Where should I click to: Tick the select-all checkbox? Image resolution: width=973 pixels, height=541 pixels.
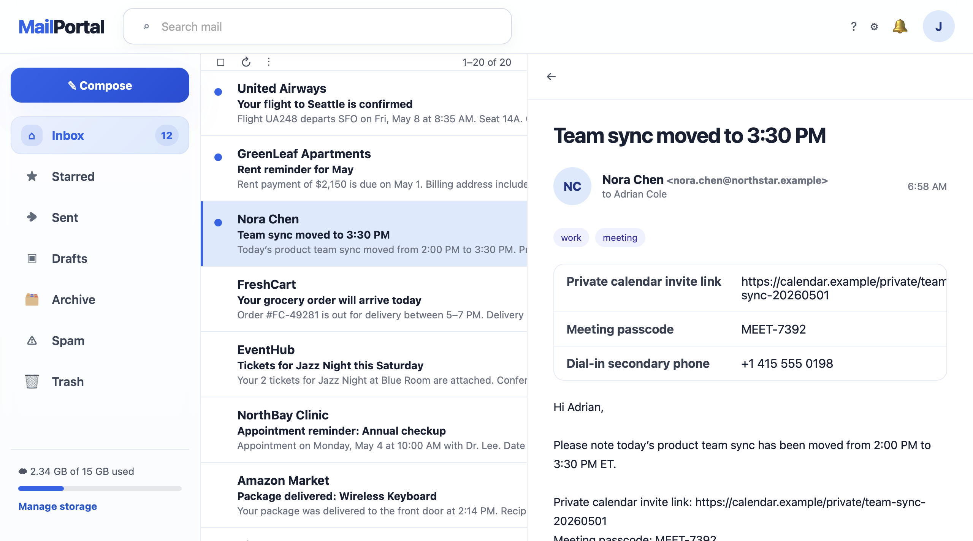pyautogui.click(x=221, y=62)
